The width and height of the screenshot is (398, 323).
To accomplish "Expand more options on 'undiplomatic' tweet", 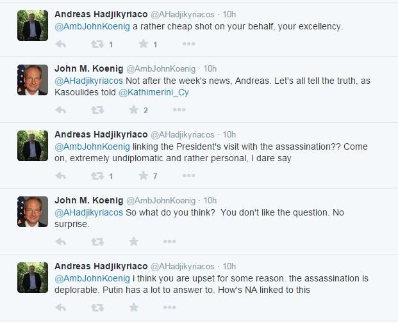I will [188, 176].
